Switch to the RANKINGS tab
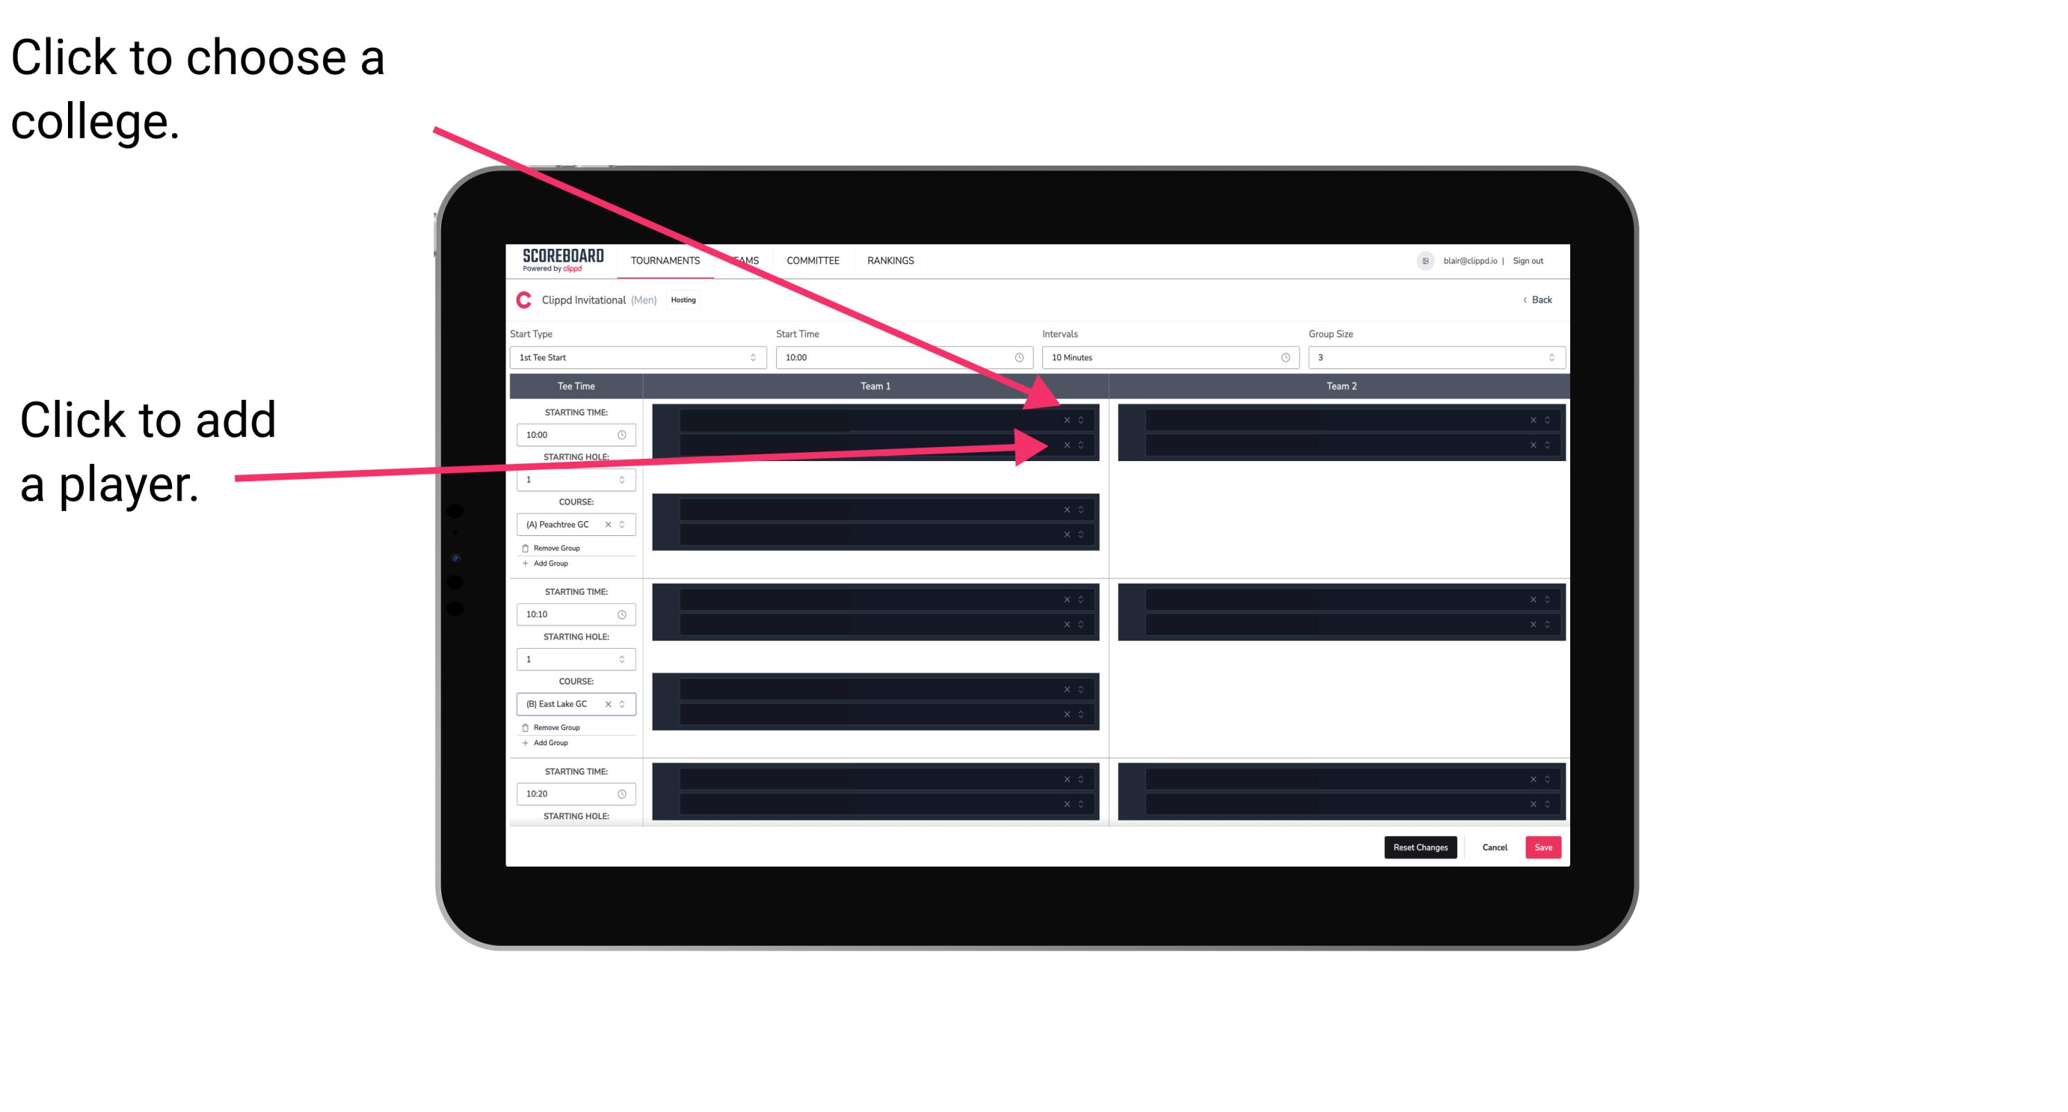This screenshot has height=1112, width=2068. click(890, 261)
